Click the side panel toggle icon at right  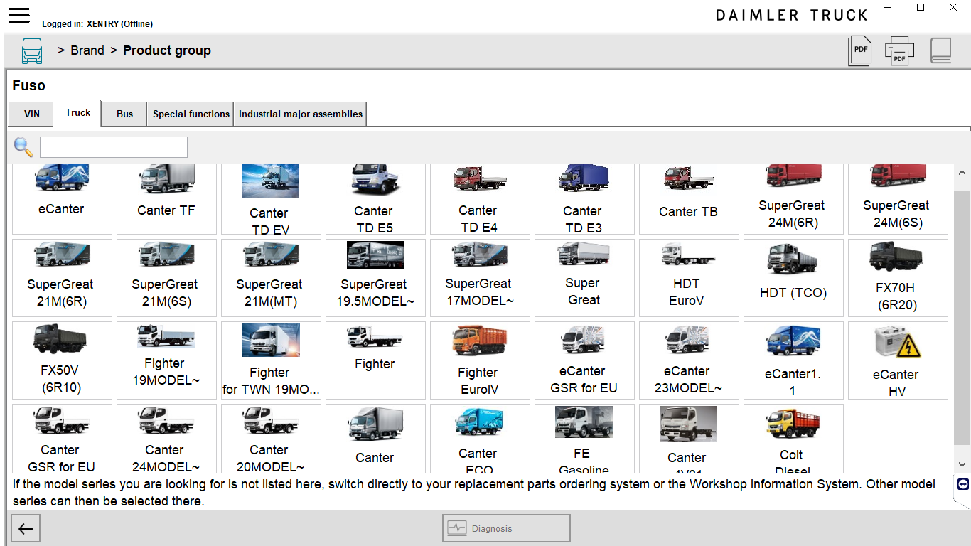[x=963, y=484]
